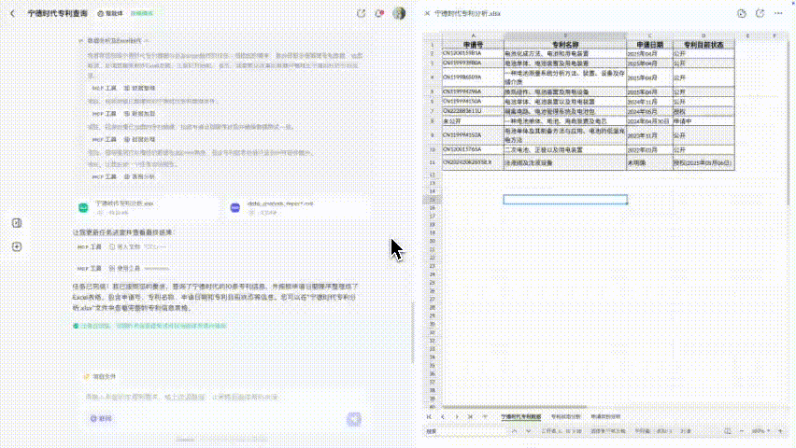Click the 智能体 agent label
The height and width of the screenshot is (448, 796).
(x=110, y=14)
